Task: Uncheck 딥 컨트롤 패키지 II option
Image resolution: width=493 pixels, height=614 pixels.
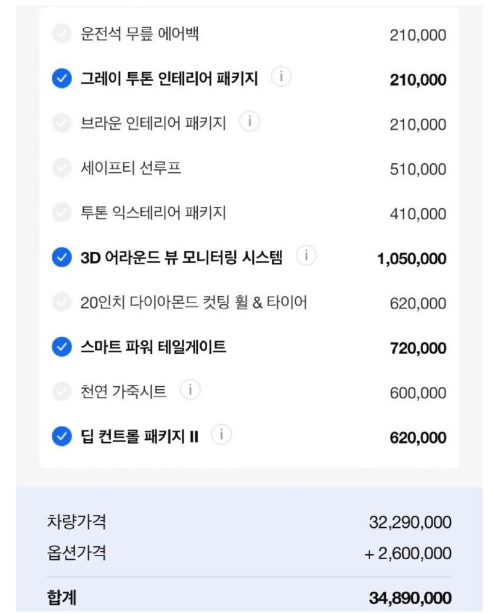Action: pos(62,436)
